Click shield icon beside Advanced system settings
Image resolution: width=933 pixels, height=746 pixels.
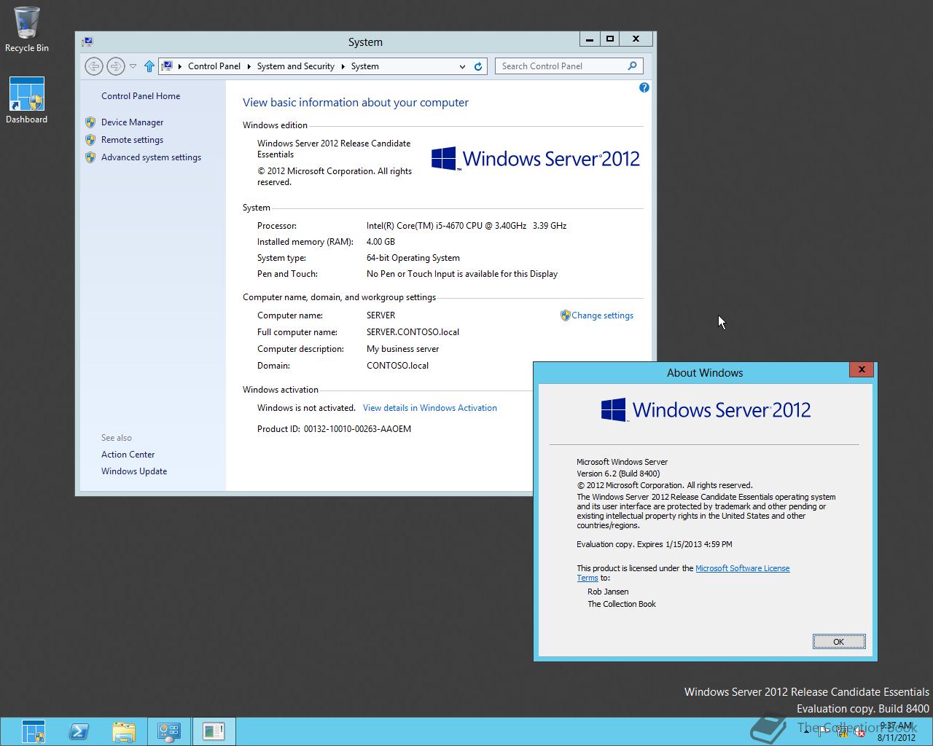pyautogui.click(x=90, y=157)
